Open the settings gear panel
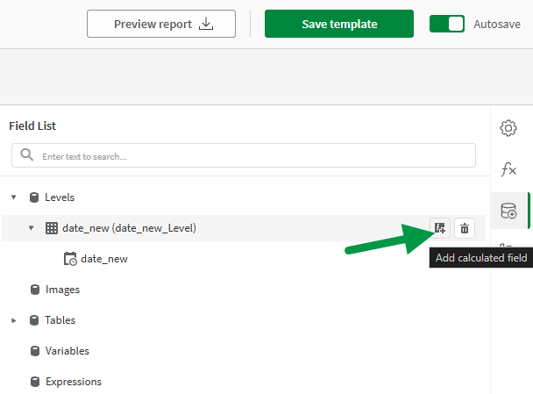The image size is (533, 394). pyautogui.click(x=508, y=128)
